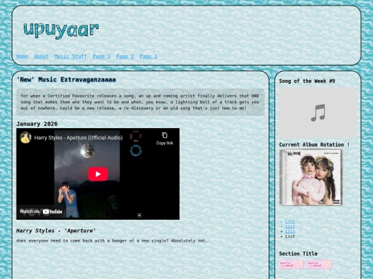This screenshot has width=373, height=279.
Task: Navigate to Page 1
Action: click(102, 56)
